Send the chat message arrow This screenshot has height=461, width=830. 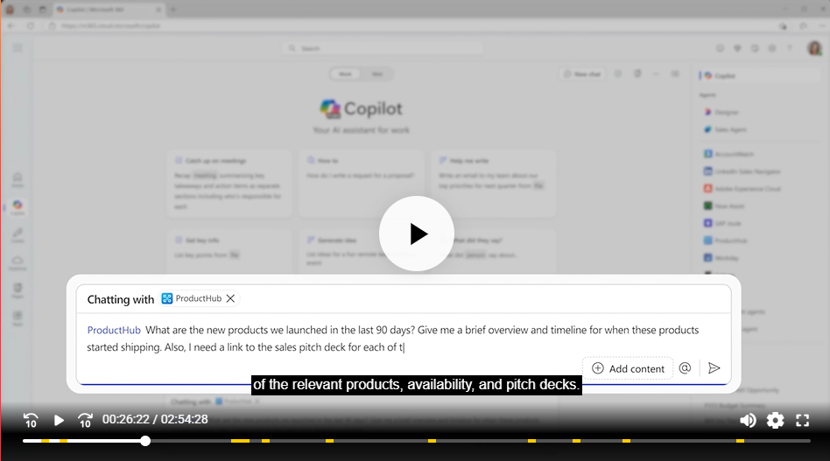714,368
